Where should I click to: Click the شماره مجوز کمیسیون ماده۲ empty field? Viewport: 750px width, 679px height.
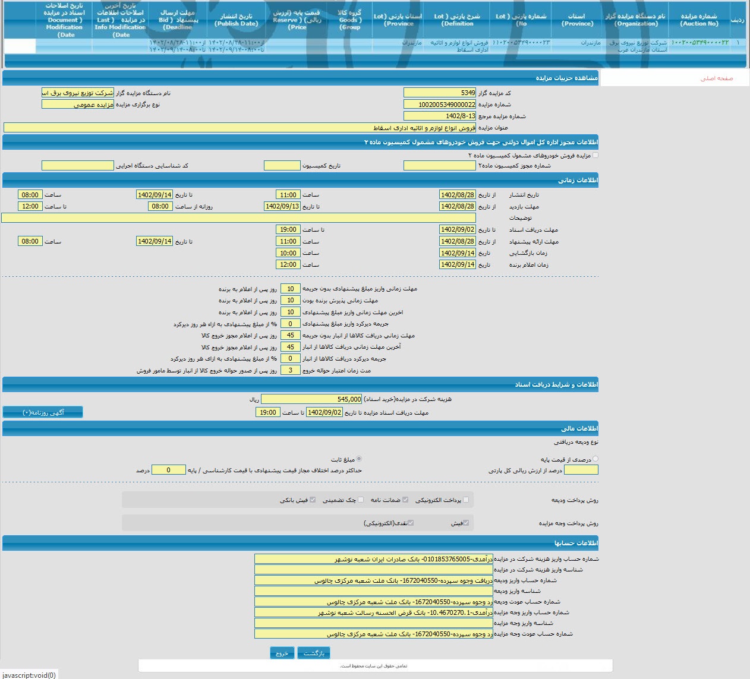439,166
